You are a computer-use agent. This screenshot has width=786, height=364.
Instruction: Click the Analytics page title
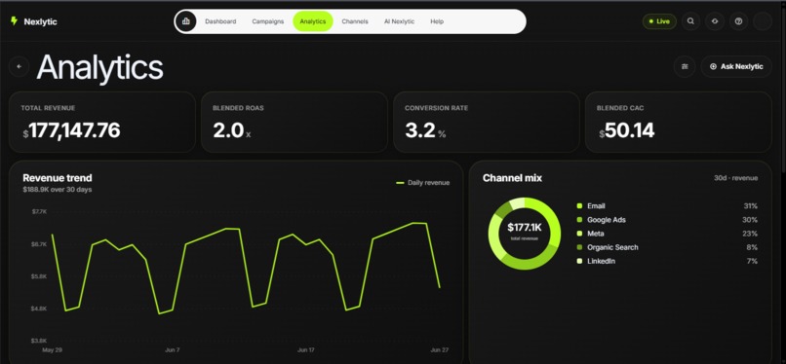click(x=100, y=67)
